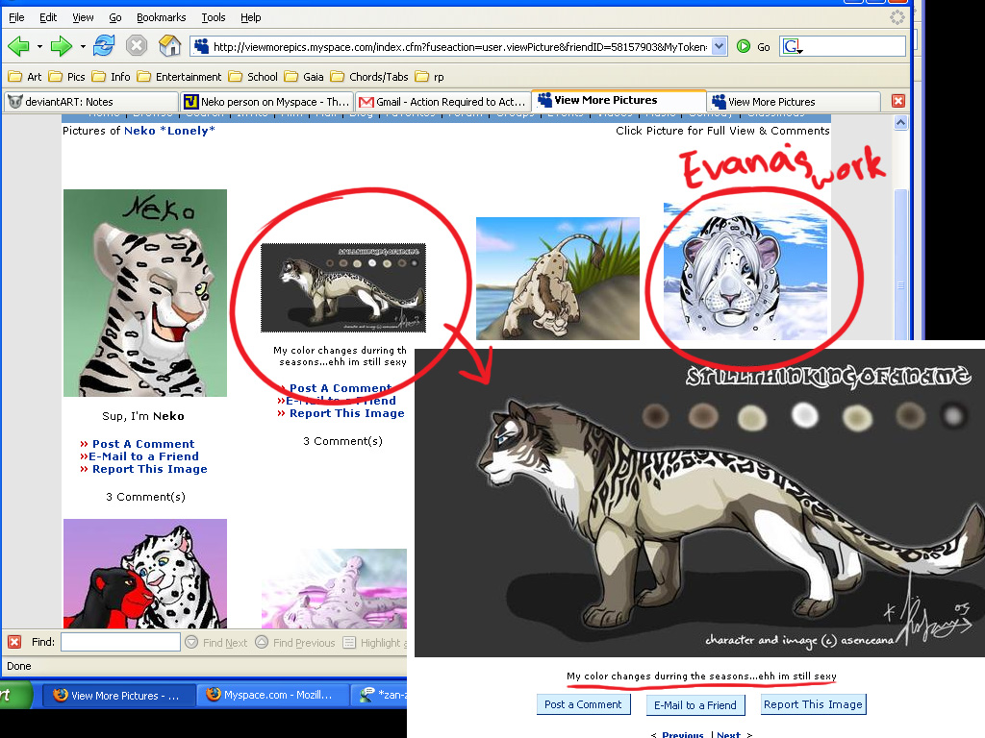Image resolution: width=985 pixels, height=738 pixels.
Task: Open the Gaia bookmarks folder
Action: coord(304,77)
